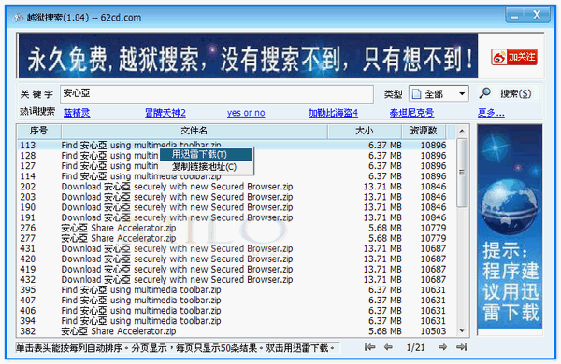Click the app icon in title bar
This screenshot has height=364, width=561.
(18, 17)
